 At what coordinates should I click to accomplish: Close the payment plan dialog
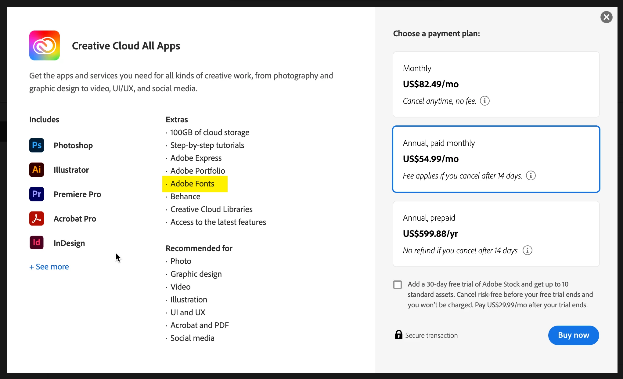[606, 17]
